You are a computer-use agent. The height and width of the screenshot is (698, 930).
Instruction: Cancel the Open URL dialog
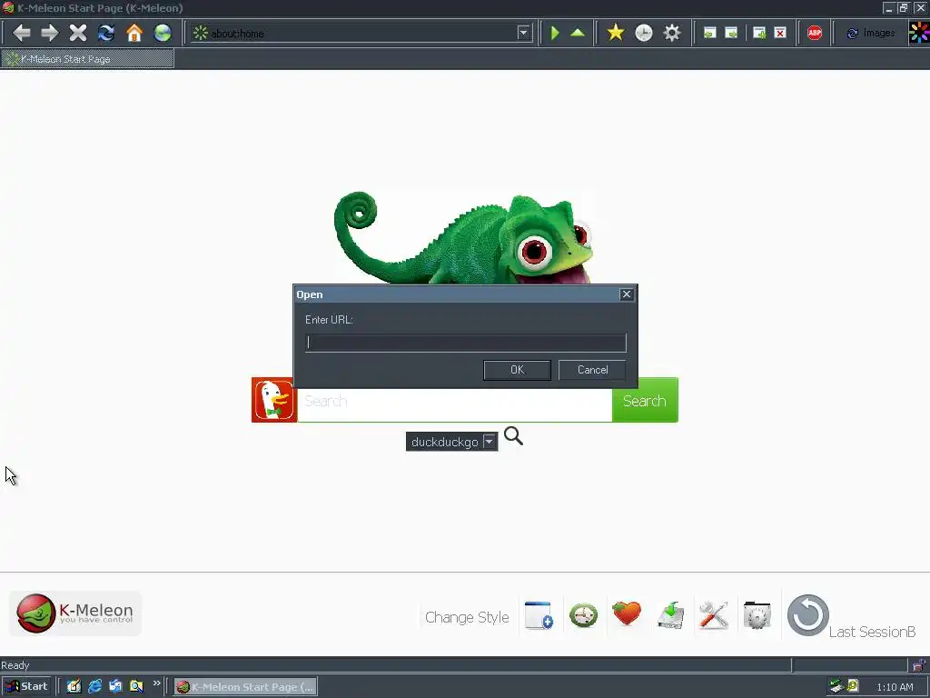click(592, 370)
